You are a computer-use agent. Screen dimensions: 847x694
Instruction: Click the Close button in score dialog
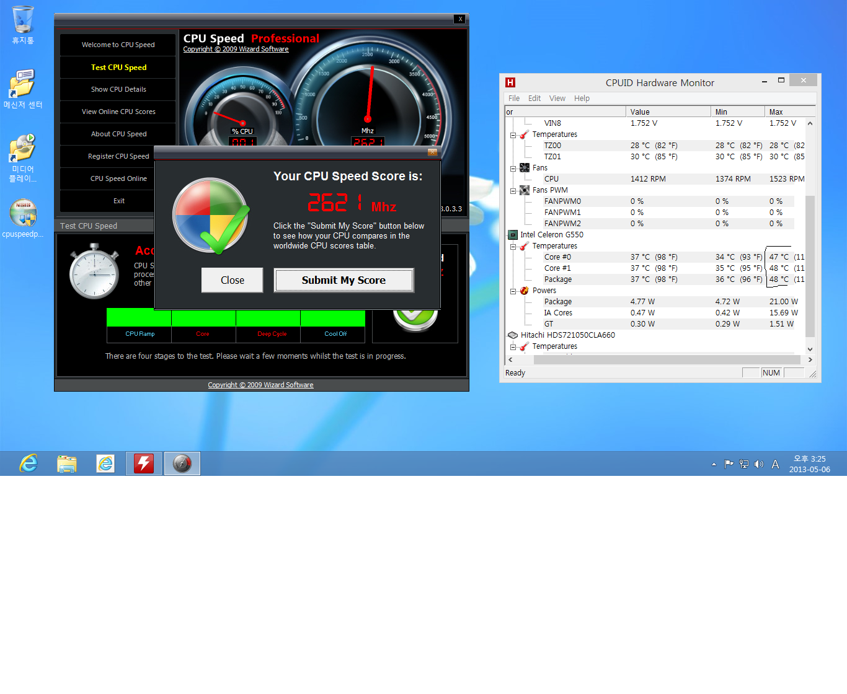click(x=233, y=280)
